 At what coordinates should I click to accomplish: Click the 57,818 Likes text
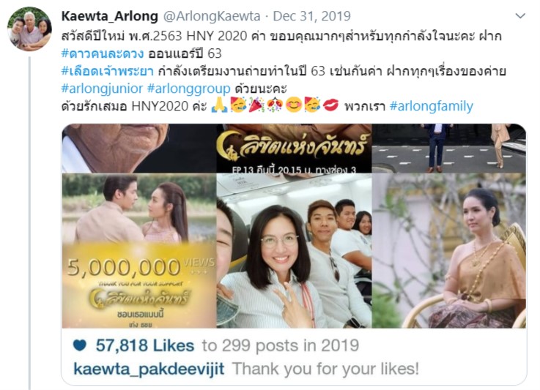tap(144, 345)
